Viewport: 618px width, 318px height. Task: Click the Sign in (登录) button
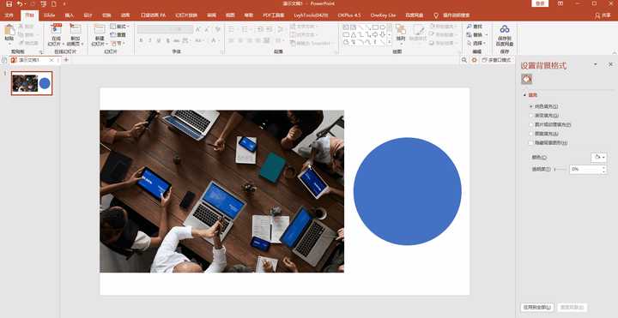pyautogui.click(x=540, y=3)
